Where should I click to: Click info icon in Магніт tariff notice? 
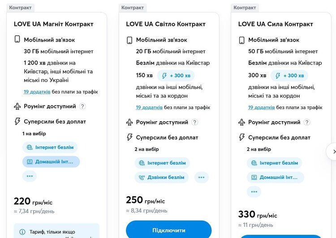22,232
